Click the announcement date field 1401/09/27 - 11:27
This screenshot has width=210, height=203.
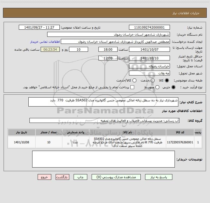39,28
